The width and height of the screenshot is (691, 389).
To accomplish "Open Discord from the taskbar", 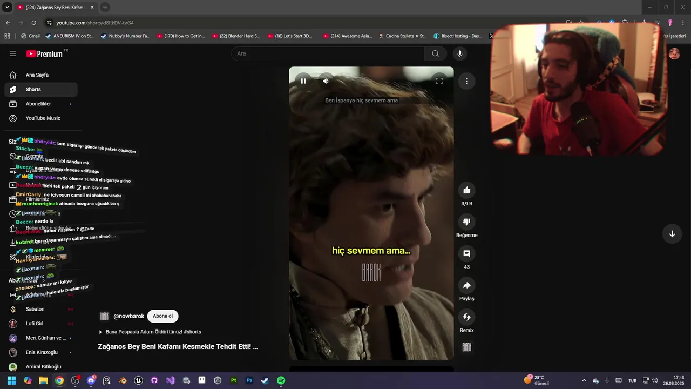I will click(x=91, y=380).
